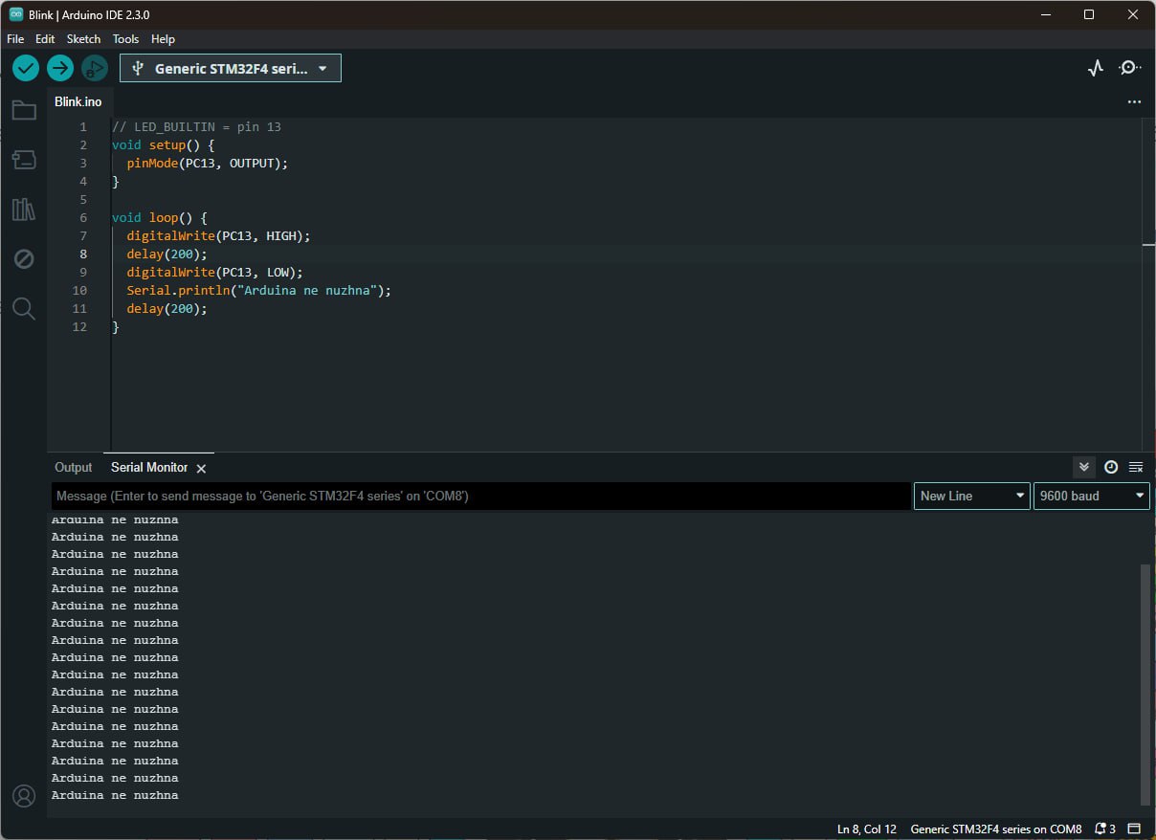Toggle timestamps in the Serial Monitor
Image resolution: width=1156 pixels, height=840 pixels.
pyautogui.click(x=1111, y=467)
